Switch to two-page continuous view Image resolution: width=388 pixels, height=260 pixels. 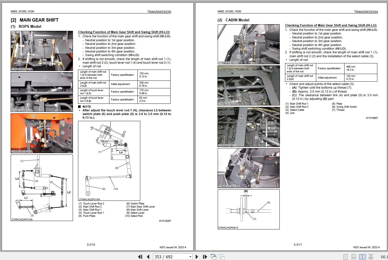[371, 257]
